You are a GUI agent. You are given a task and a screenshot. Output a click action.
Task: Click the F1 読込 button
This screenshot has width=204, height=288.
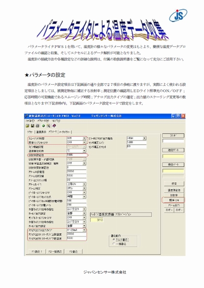[37, 251]
